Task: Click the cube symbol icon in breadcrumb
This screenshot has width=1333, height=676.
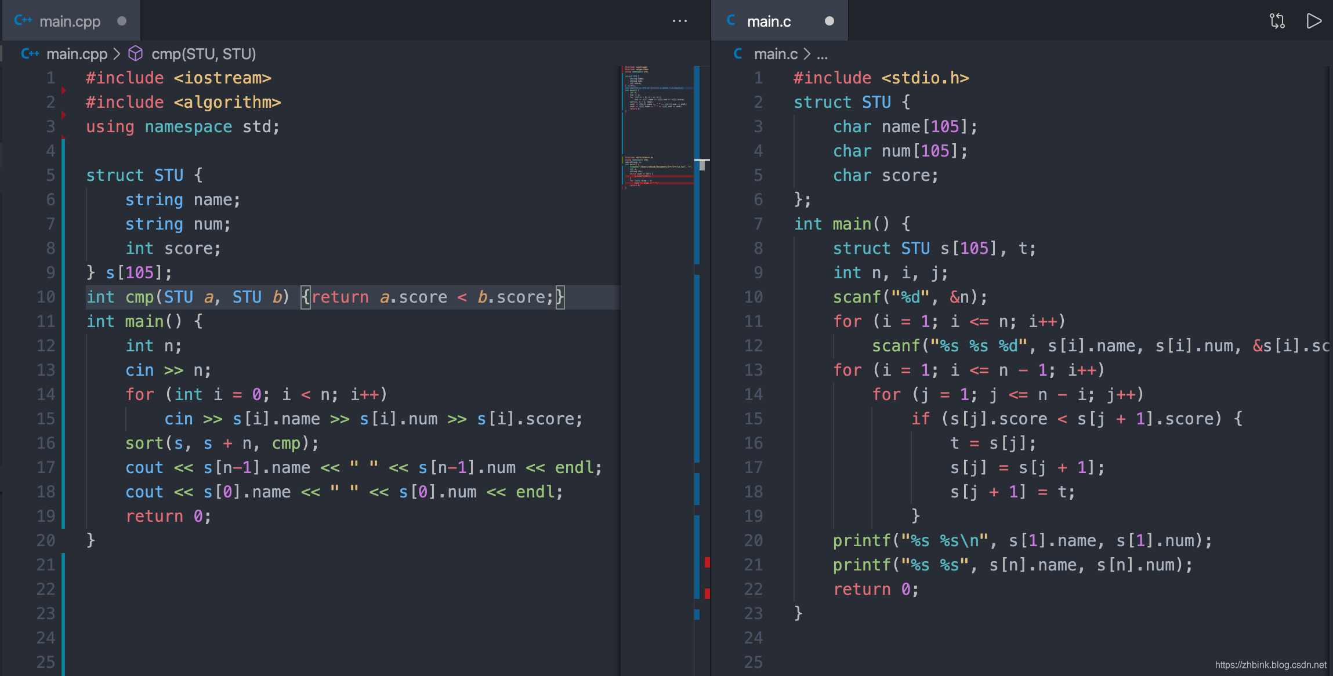Action: point(135,53)
